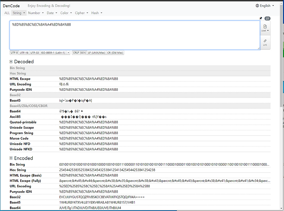Select UTF-16 character encoding
The image size is (284, 211).
[x=23, y=52]
